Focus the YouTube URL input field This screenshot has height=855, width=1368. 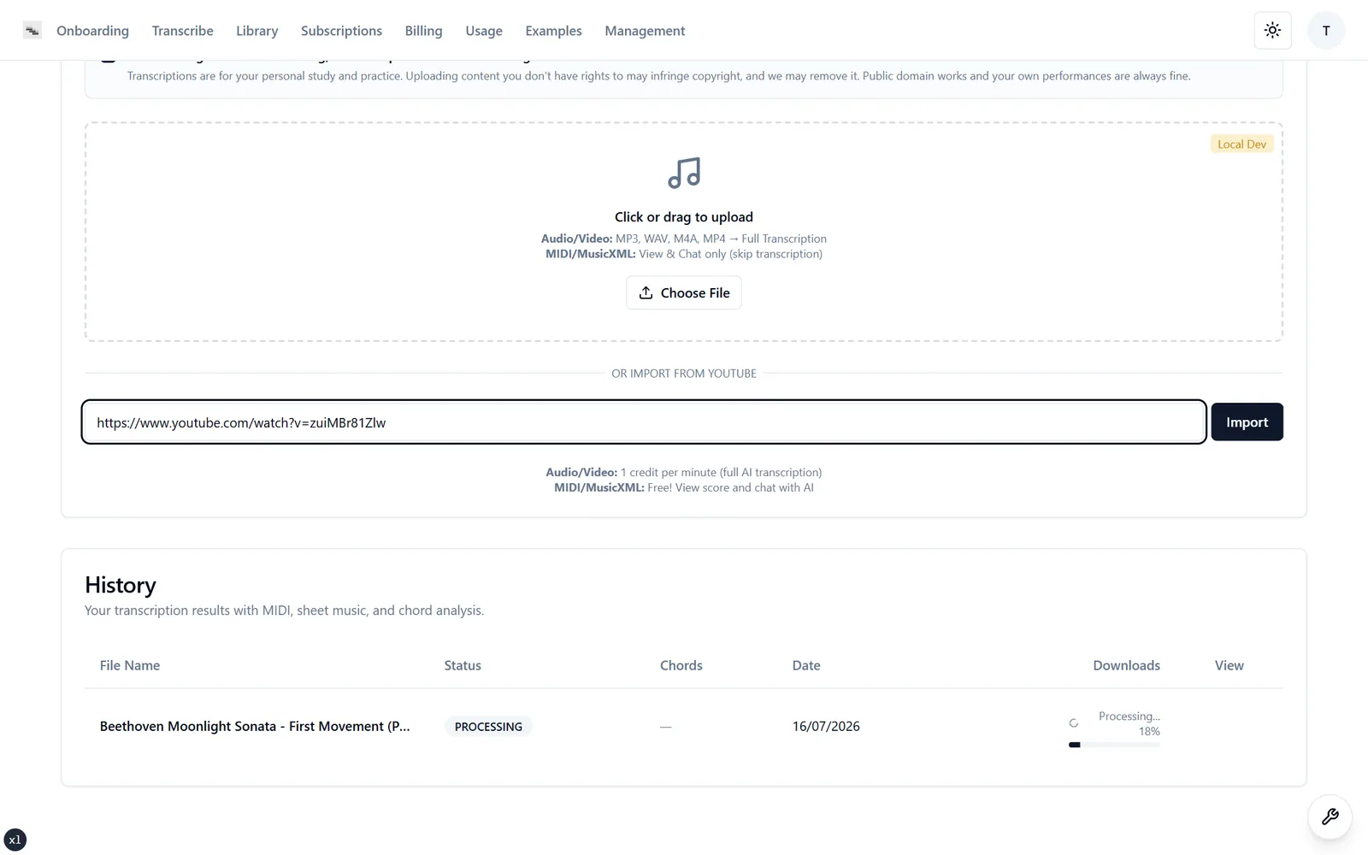644,422
